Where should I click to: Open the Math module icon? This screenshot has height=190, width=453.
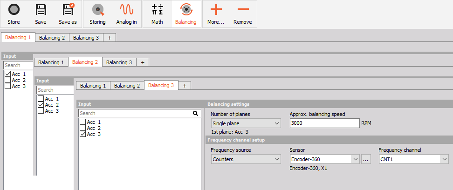click(157, 9)
